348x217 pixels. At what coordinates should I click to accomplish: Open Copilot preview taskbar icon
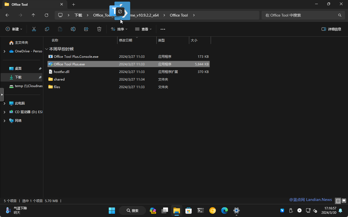click(x=153, y=210)
